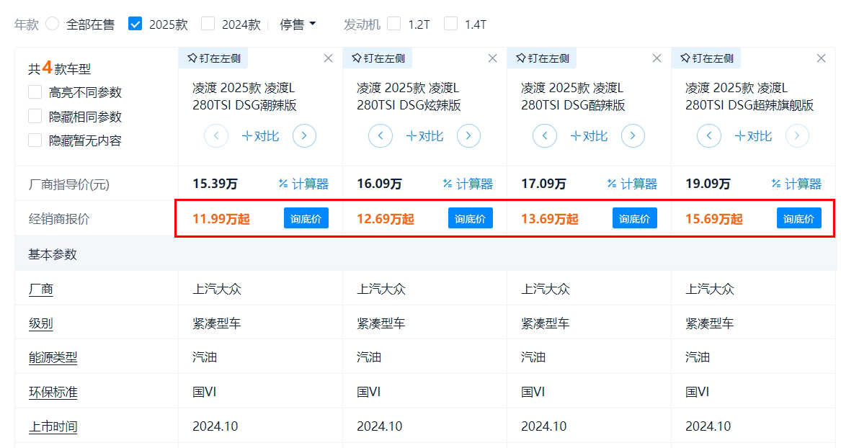841x448 pixels.
Task: Click the 13.69万起 dealer price
Action: click(549, 219)
